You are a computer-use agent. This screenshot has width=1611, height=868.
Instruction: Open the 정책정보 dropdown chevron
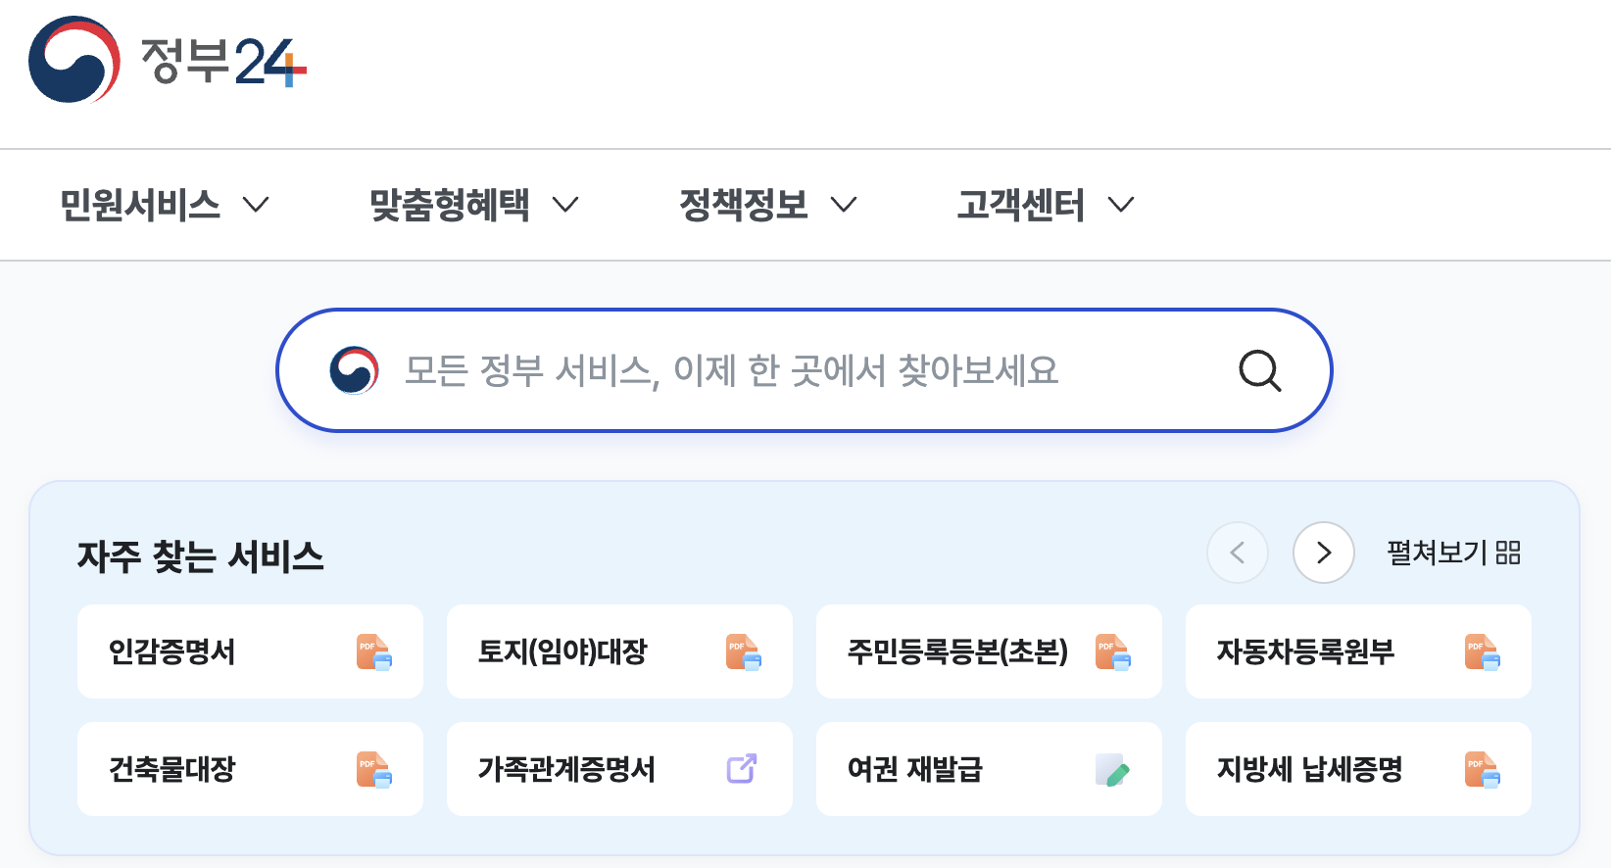[x=844, y=205]
